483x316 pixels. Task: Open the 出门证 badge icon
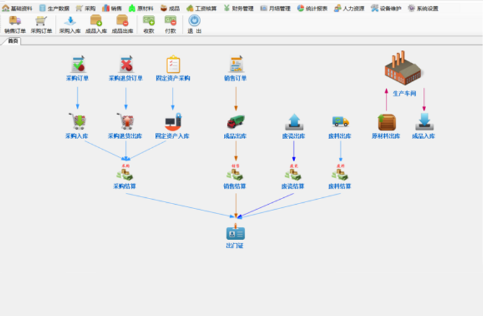click(235, 233)
